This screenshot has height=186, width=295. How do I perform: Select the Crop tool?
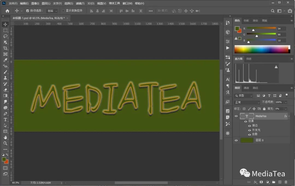[x=5, y=48]
